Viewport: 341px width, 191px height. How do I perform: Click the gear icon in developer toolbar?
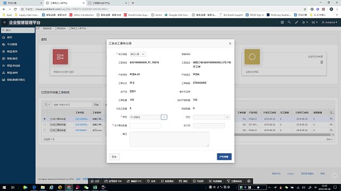(x=249, y=181)
